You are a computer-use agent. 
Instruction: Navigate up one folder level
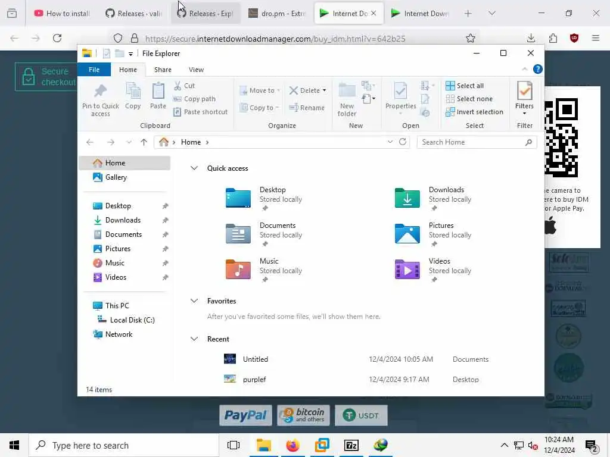tap(144, 142)
